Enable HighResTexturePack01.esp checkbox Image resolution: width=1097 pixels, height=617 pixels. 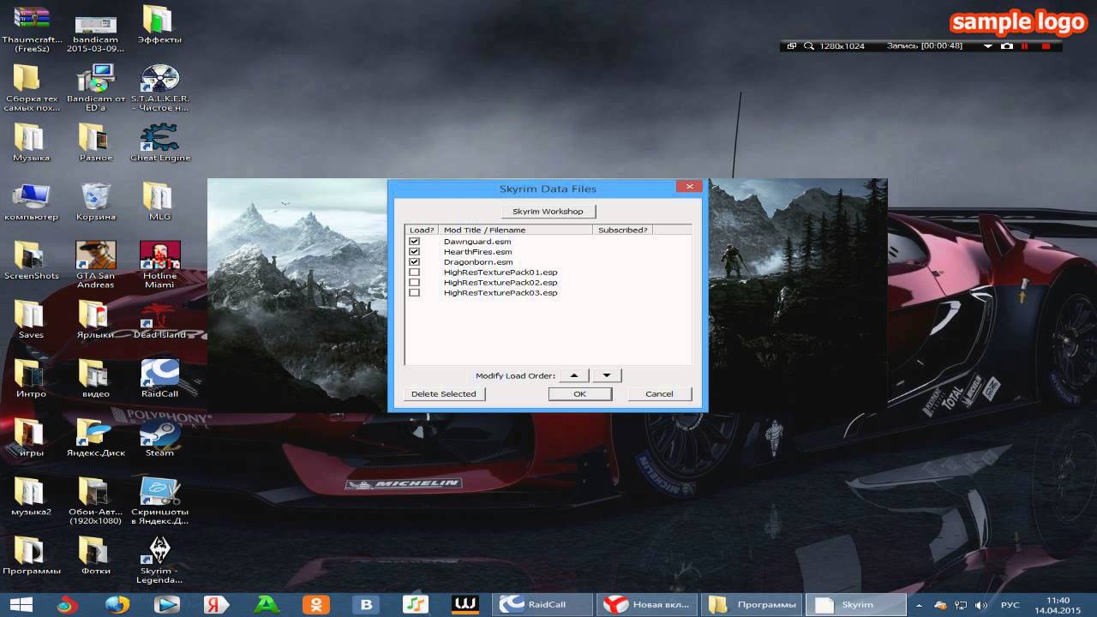415,273
